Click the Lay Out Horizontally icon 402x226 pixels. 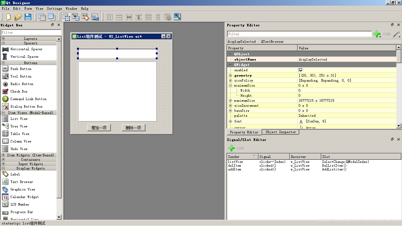pyautogui.click(x=109, y=17)
